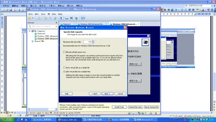The height and width of the screenshot is (122, 216).
Task: Select Store virtual disk as a single file
Action: [64, 68]
